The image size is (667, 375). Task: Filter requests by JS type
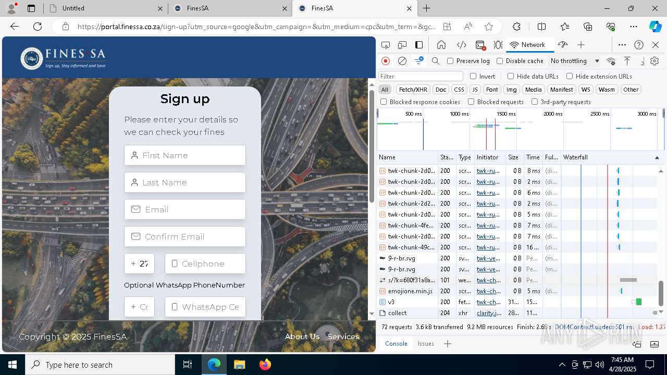tap(475, 90)
